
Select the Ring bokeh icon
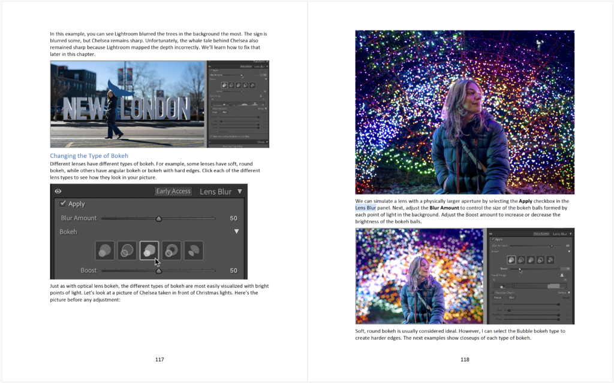[x=171, y=251]
